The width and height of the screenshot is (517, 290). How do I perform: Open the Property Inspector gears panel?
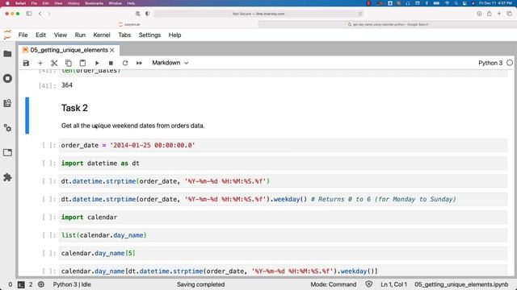tap(7, 128)
